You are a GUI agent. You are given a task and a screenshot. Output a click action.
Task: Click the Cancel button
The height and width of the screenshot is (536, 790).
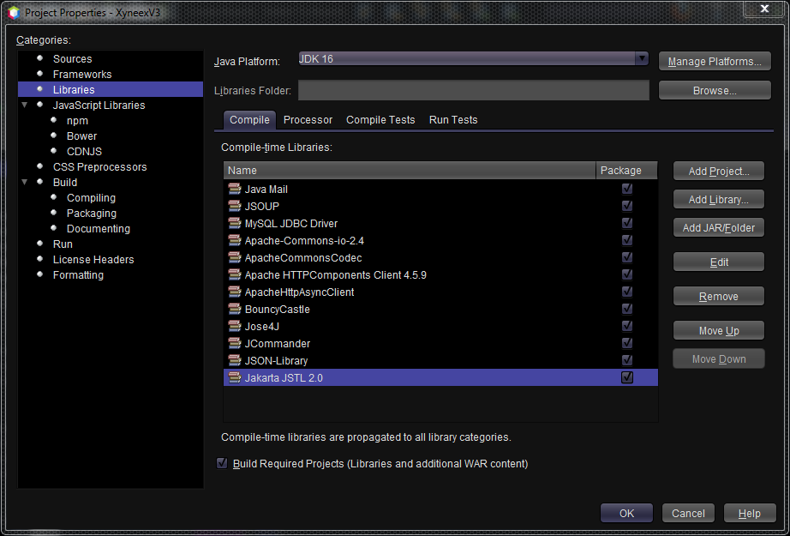(x=688, y=513)
